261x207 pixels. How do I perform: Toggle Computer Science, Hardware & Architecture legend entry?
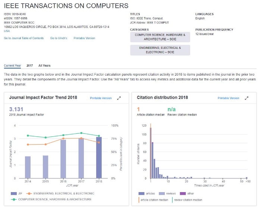click(x=51, y=199)
